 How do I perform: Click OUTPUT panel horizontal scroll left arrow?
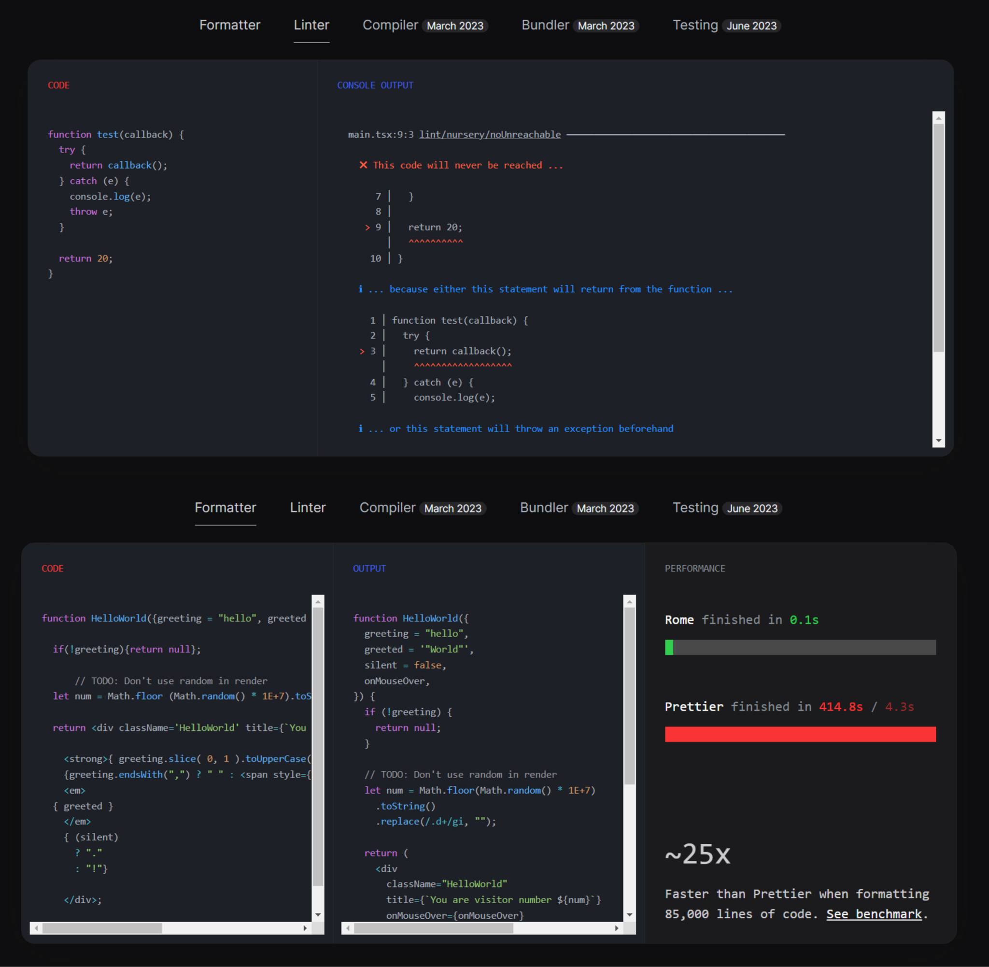click(x=348, y=928)
